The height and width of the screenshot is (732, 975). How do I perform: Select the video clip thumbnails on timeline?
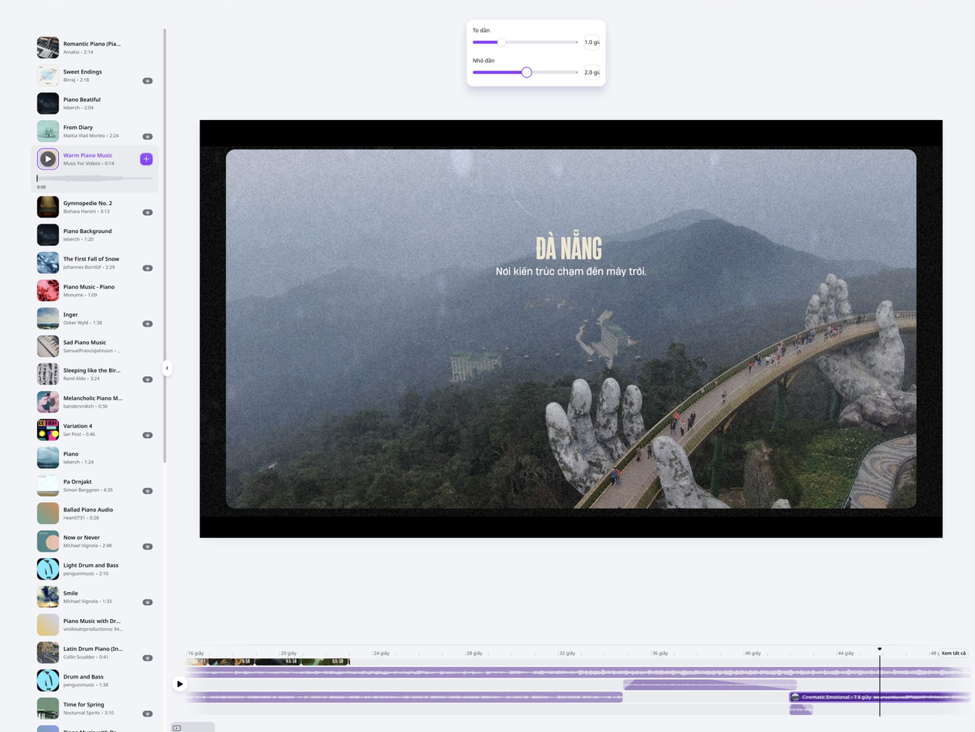pos(268,662)
